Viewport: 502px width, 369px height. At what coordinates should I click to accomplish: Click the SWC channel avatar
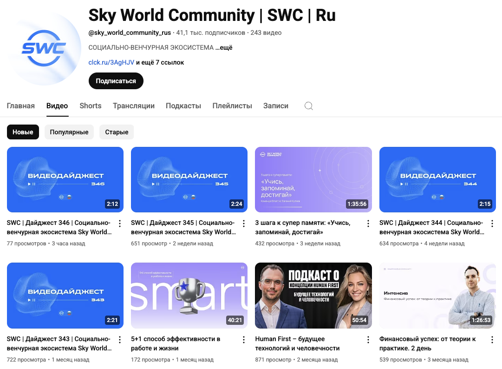tap(44, 48)
